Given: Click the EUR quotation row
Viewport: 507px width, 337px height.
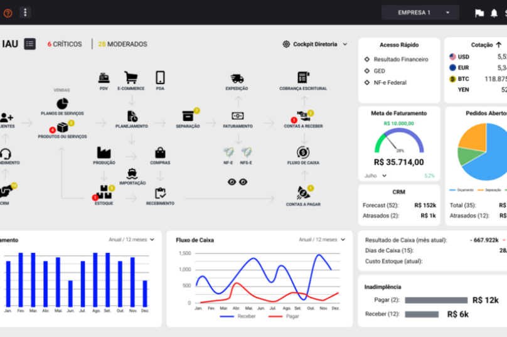Looking at the screenshot, I should 478,68.
